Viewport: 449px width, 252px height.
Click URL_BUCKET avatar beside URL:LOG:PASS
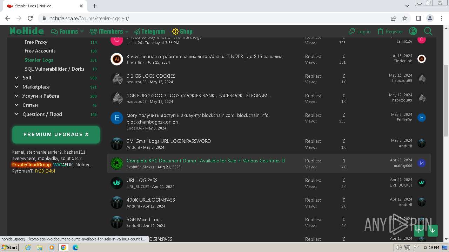tap(117, 183)
